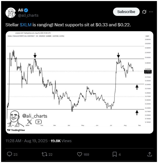Open the XLM chart image

coord(80,82)
